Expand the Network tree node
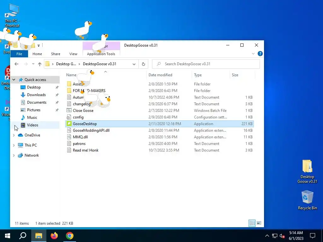The width and height of the screenshot is (323, 242). (14, 155)
